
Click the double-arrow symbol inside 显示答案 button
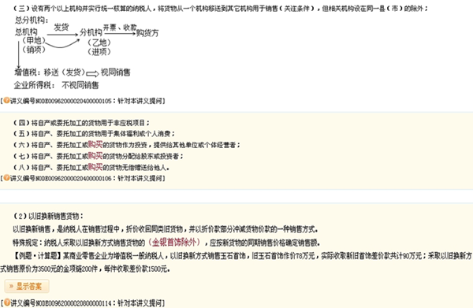pos(12,286)
